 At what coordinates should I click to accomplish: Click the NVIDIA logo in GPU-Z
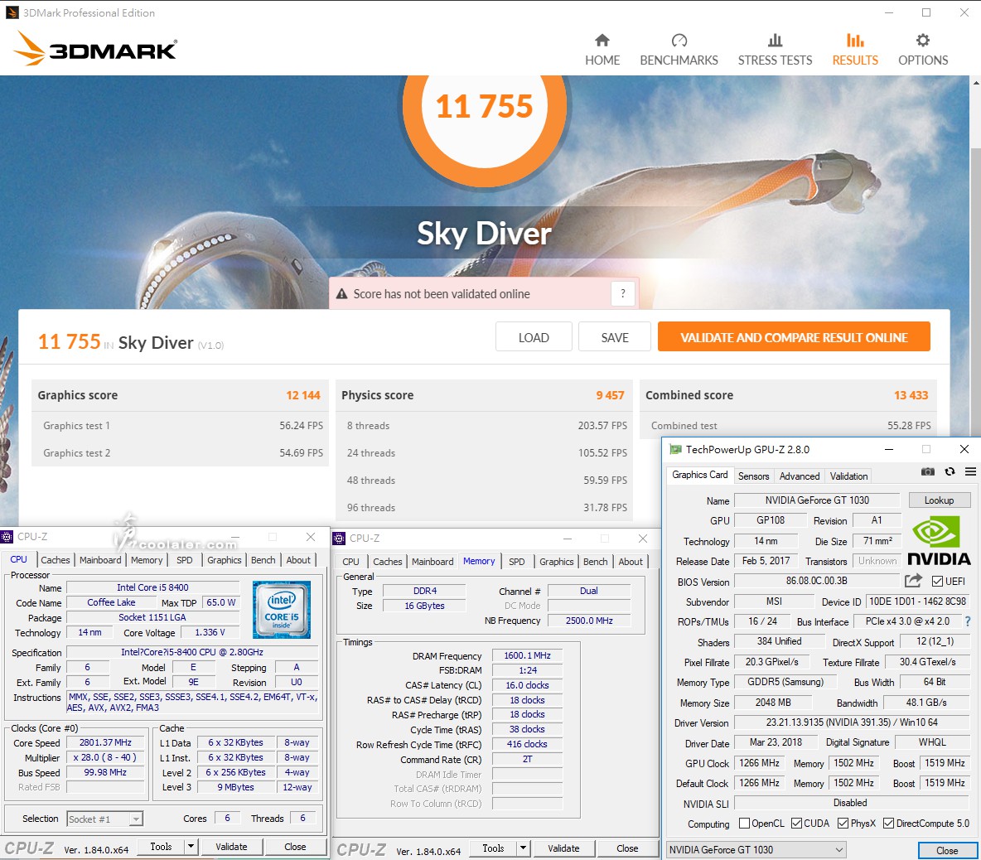(939, 540)
